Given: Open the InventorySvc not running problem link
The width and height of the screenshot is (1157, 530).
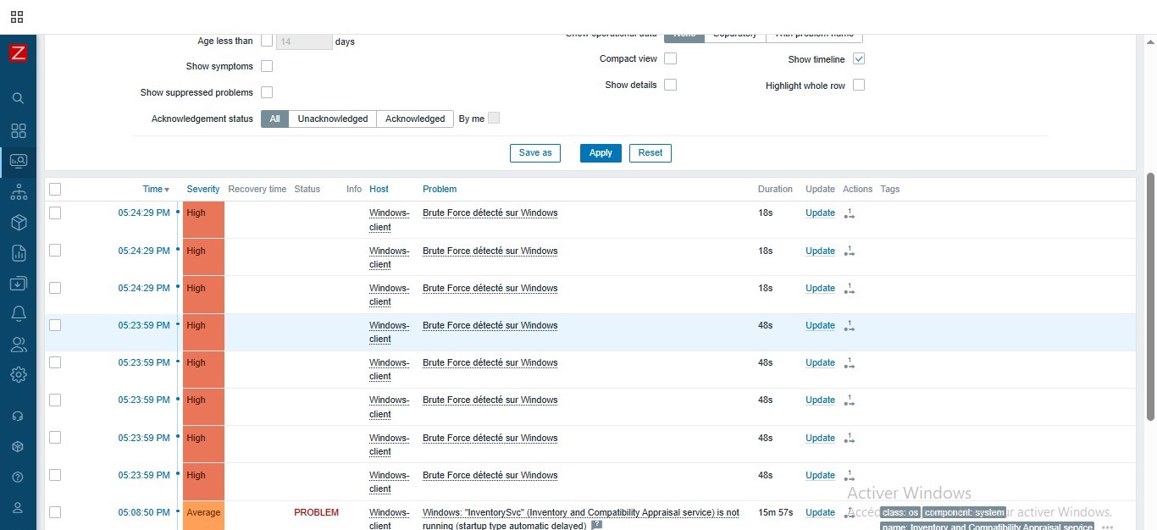Looking at the screenshot, I should pos(581,519).
